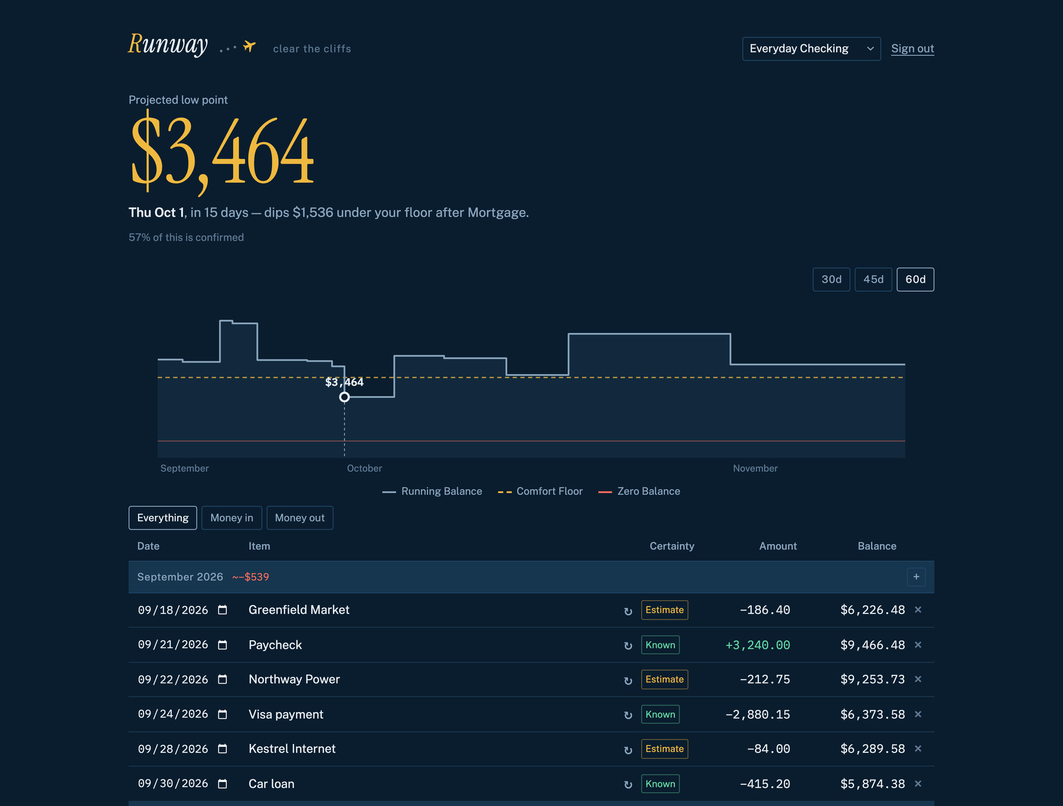Image resolution: width=1063 pixels, height=806 pixels.
Task: Switch chart range to 30d
Action: click(832, 279)
